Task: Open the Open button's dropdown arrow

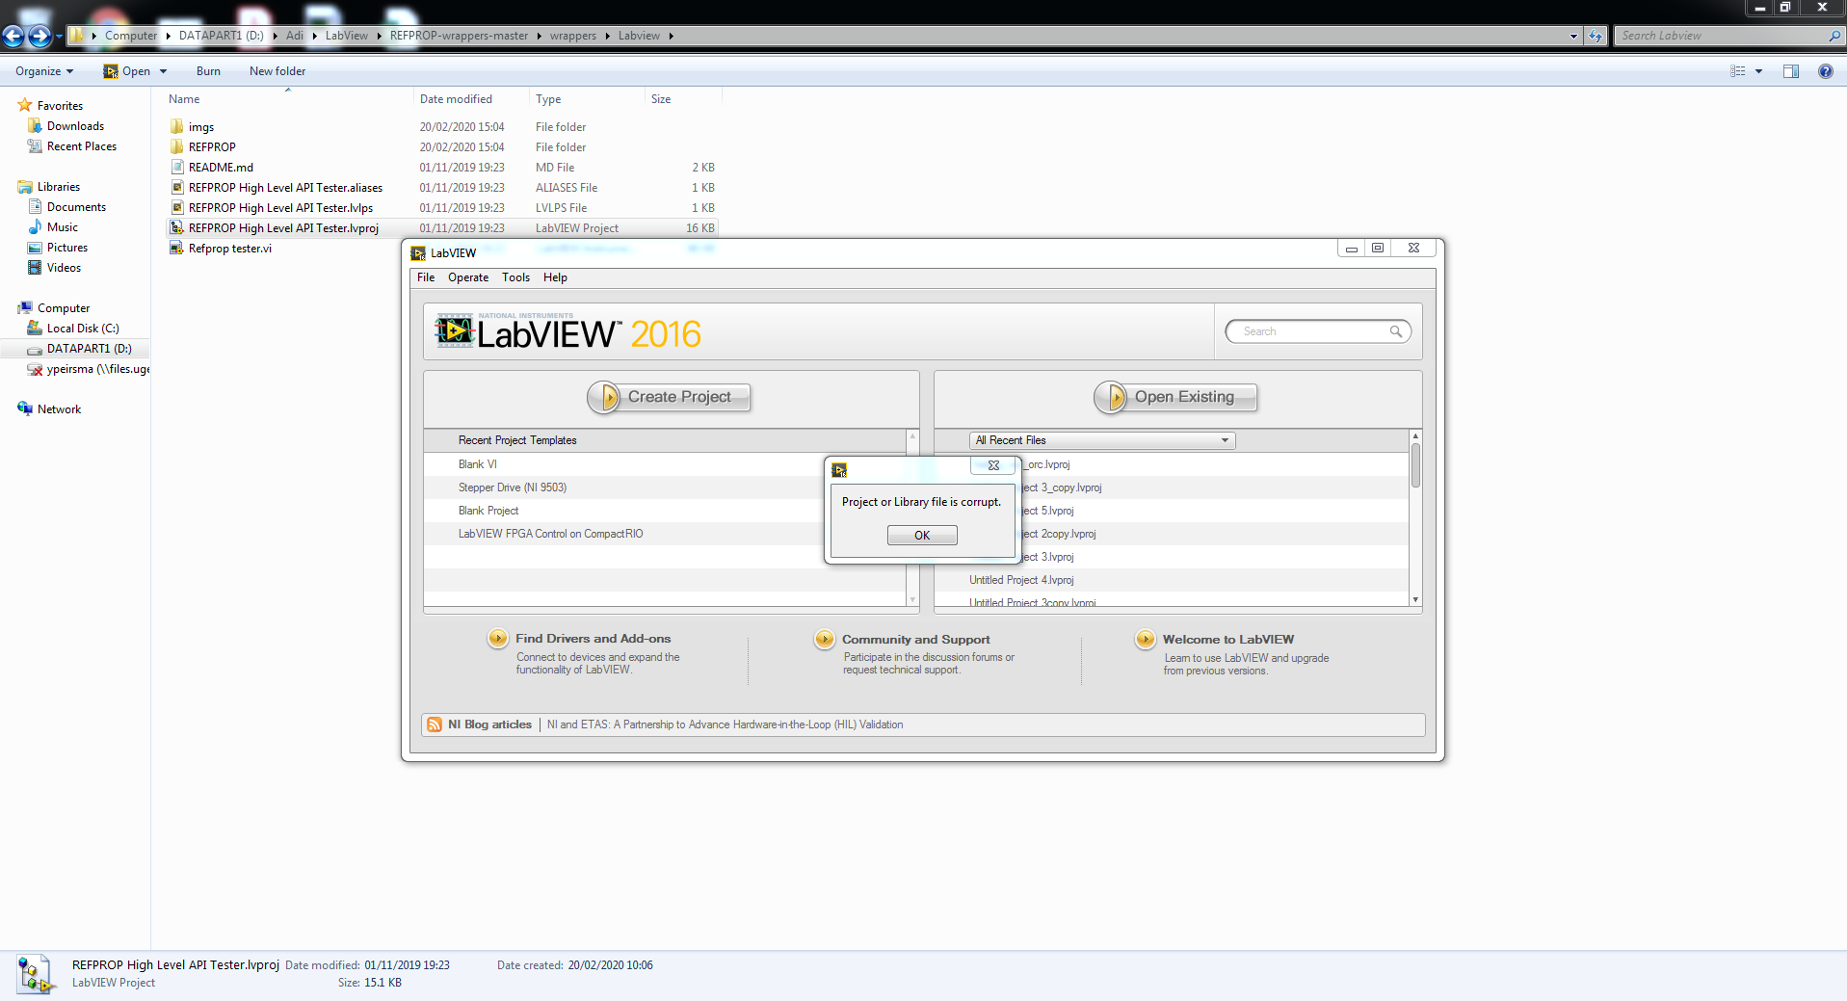Action: (163, 70)
